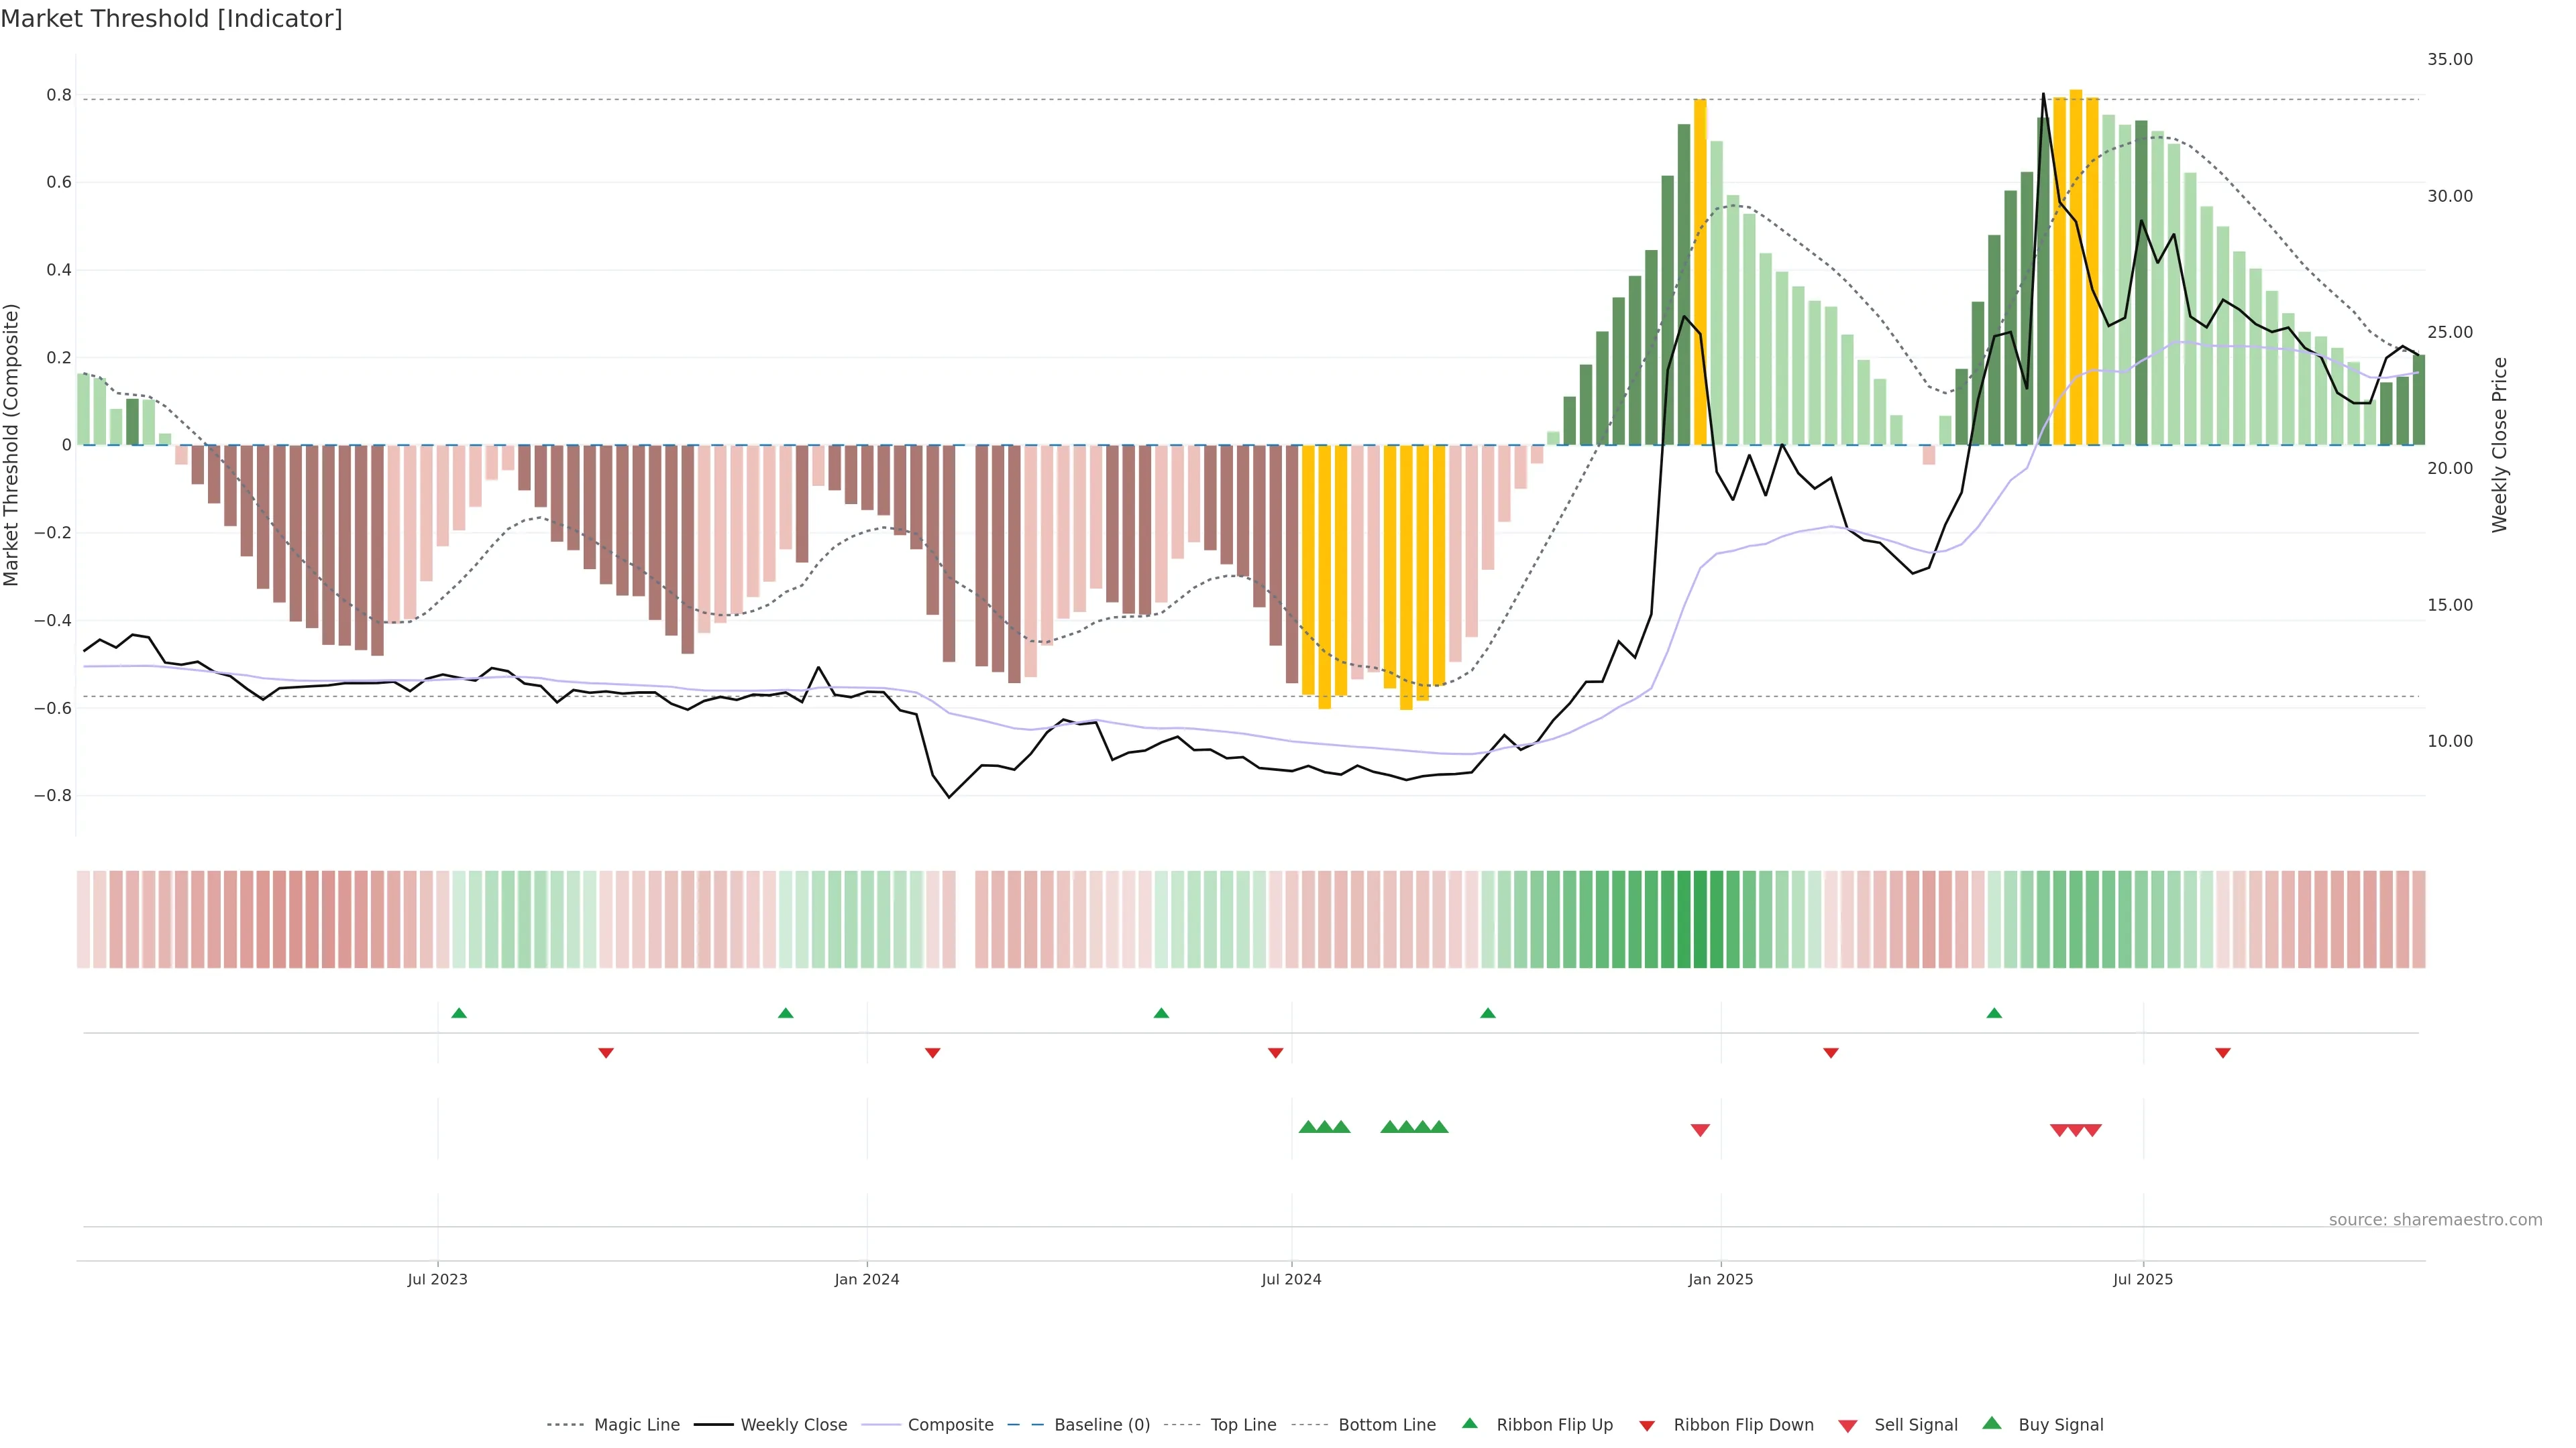Click the Weekly Close Price axis label
This screenshot has height=1448, width=2576.
click(2500, 444)
